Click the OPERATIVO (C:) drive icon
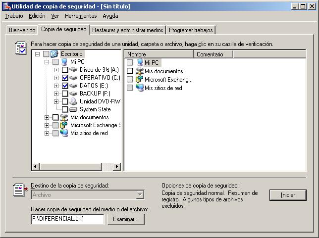Screen dimensions: 319x238 pos(73,78)
